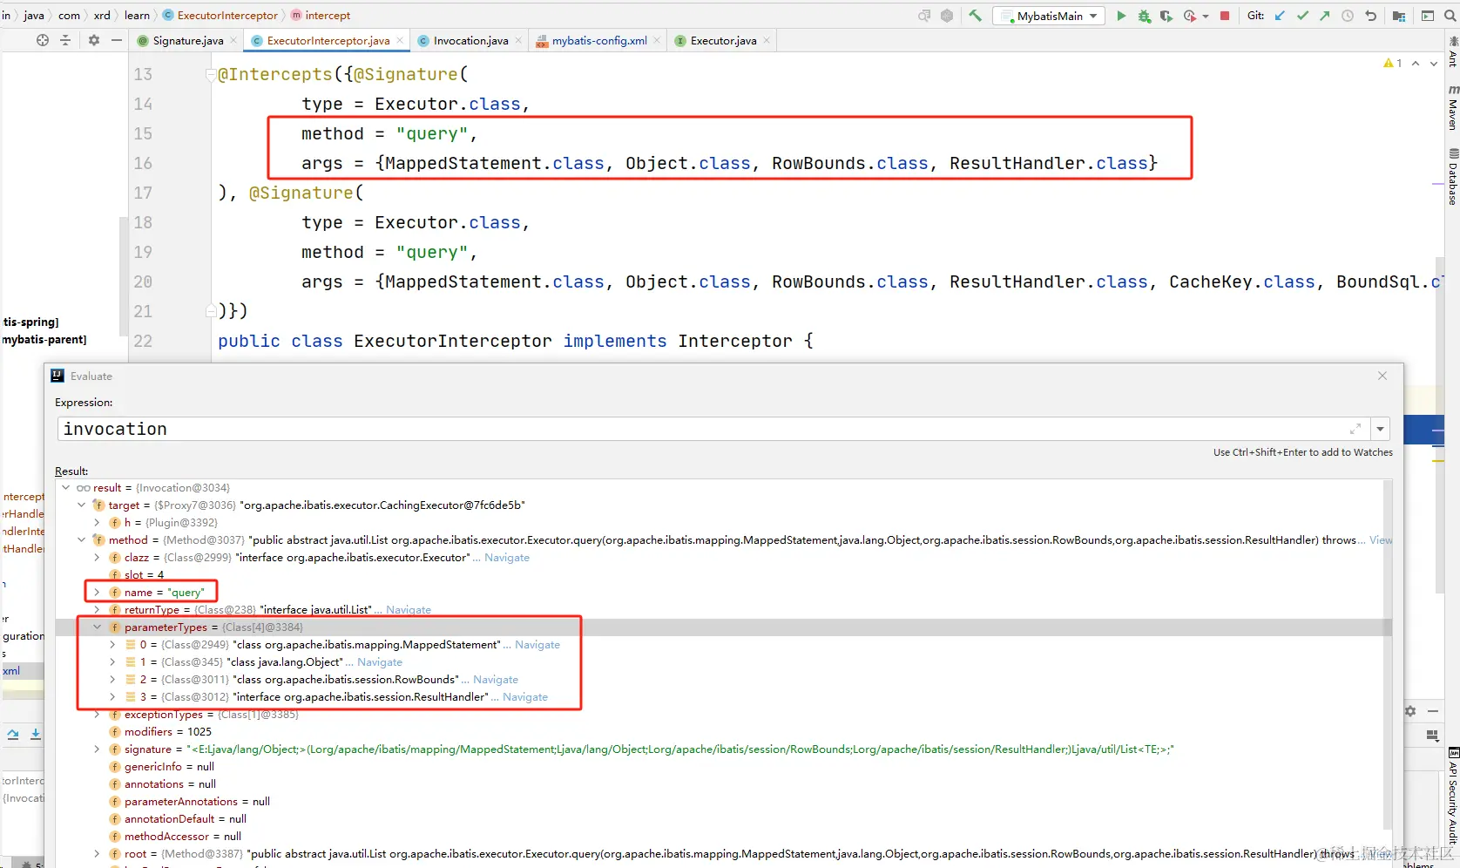The width and height of the screenshot is (1460, 868).
Task: Click the warning indicator in the editor
Action: (x=1392, y=64)
